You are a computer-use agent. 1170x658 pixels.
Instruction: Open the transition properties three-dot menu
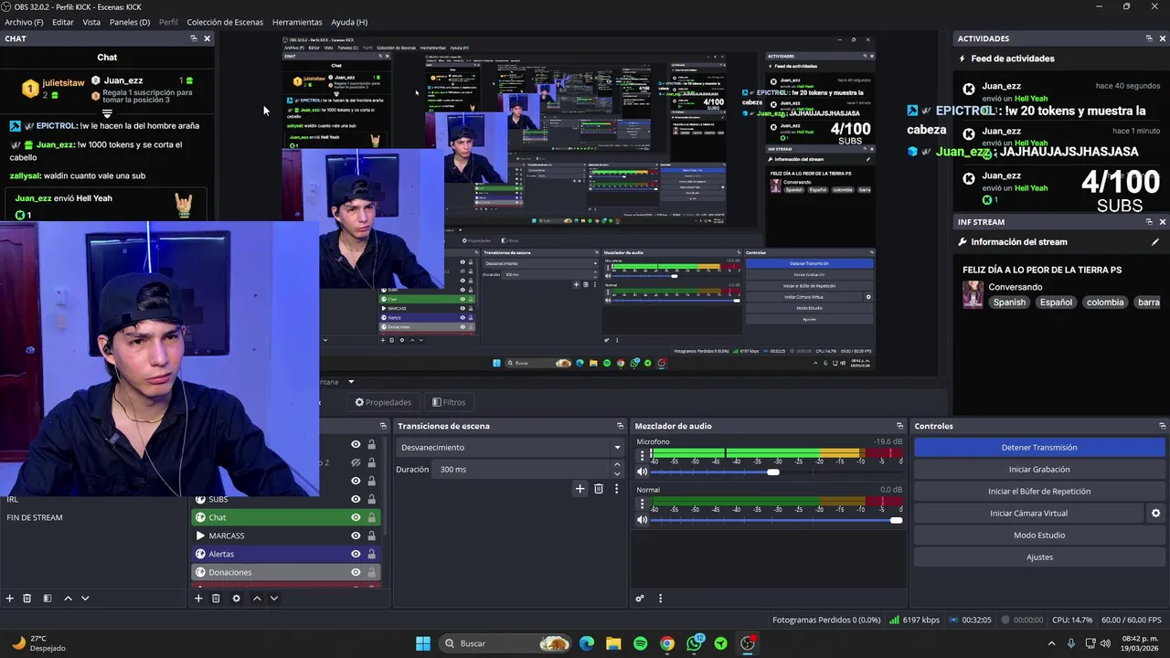pyautogui.click(x=617, y=489)
